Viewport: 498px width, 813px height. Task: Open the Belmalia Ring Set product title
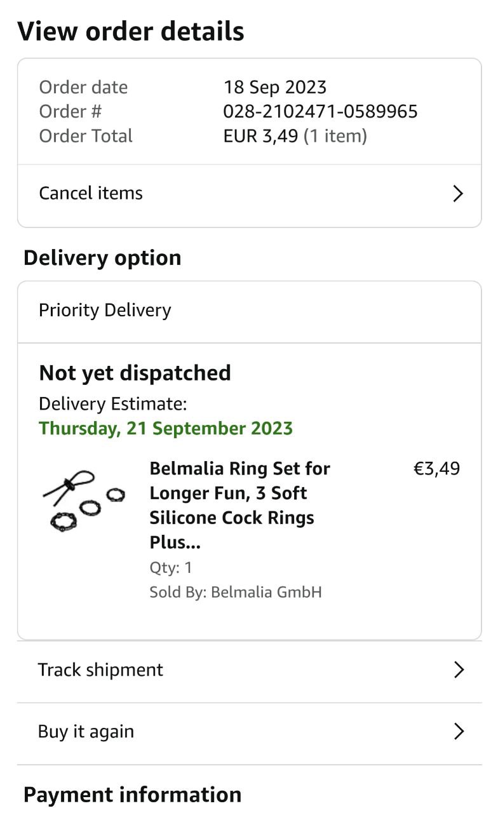point(239,505)
